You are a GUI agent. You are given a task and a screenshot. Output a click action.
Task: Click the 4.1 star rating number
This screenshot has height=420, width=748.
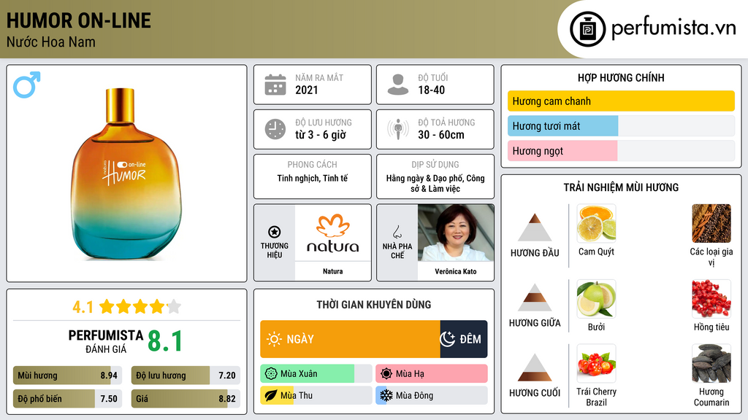coord(83,307)
